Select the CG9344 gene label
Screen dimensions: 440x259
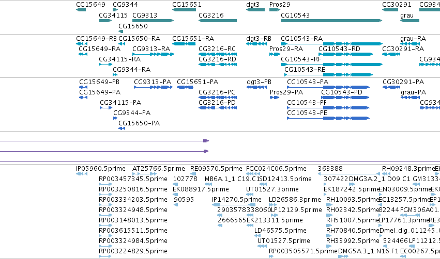coord(125,5)
